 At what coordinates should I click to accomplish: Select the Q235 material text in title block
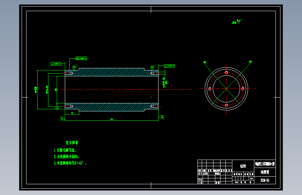pyautogui.click(x=243, y=166)
